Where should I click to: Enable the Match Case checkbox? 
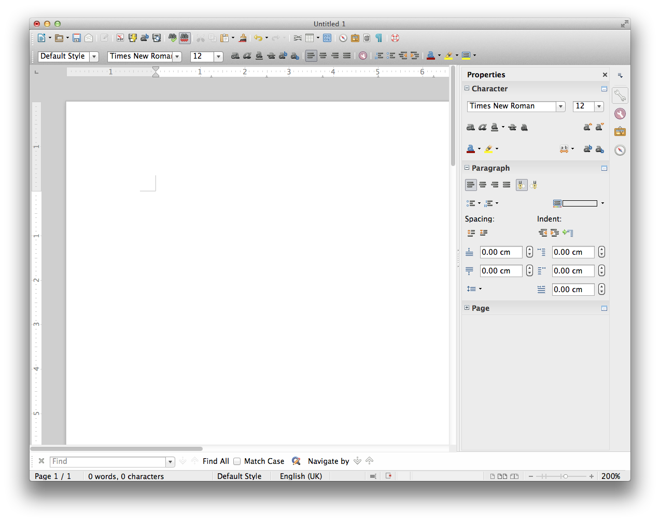tap(237, 461)
